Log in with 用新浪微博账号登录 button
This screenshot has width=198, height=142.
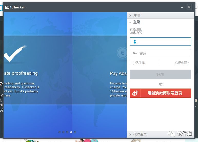point(160,93)
